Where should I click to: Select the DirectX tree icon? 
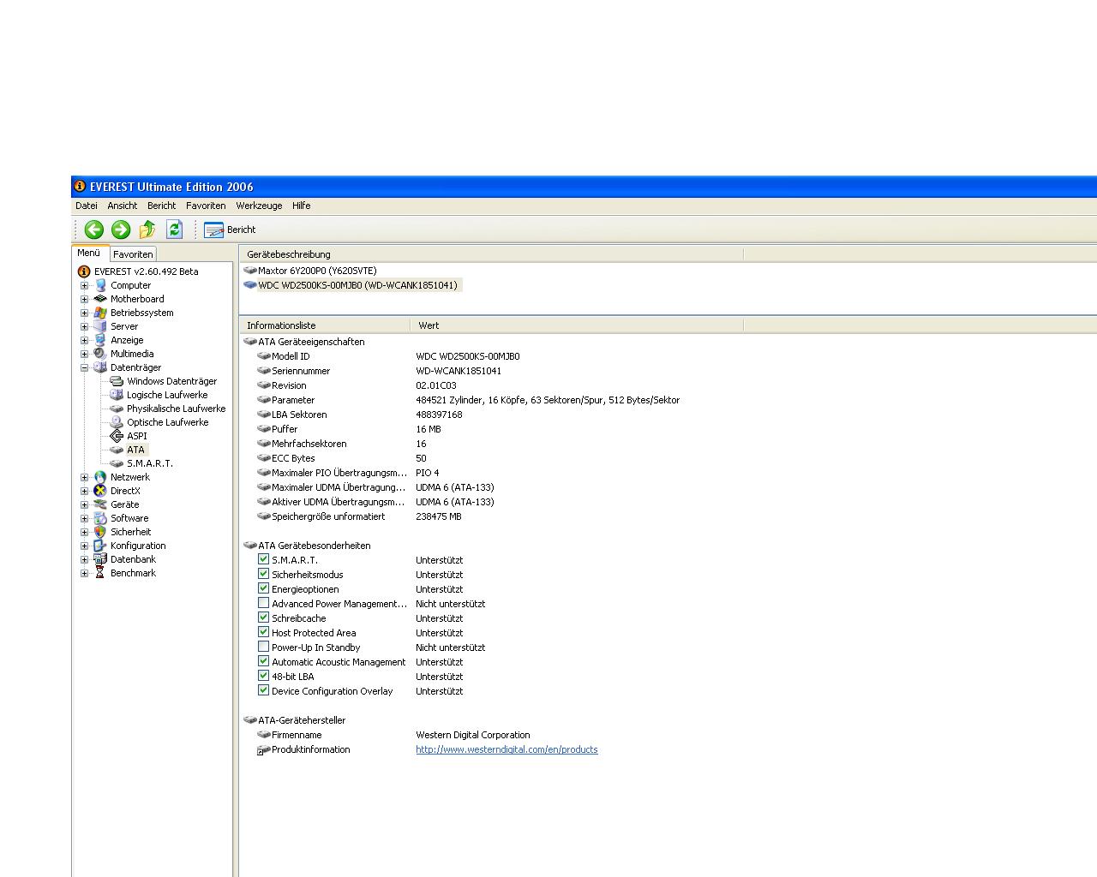(100, 491)
